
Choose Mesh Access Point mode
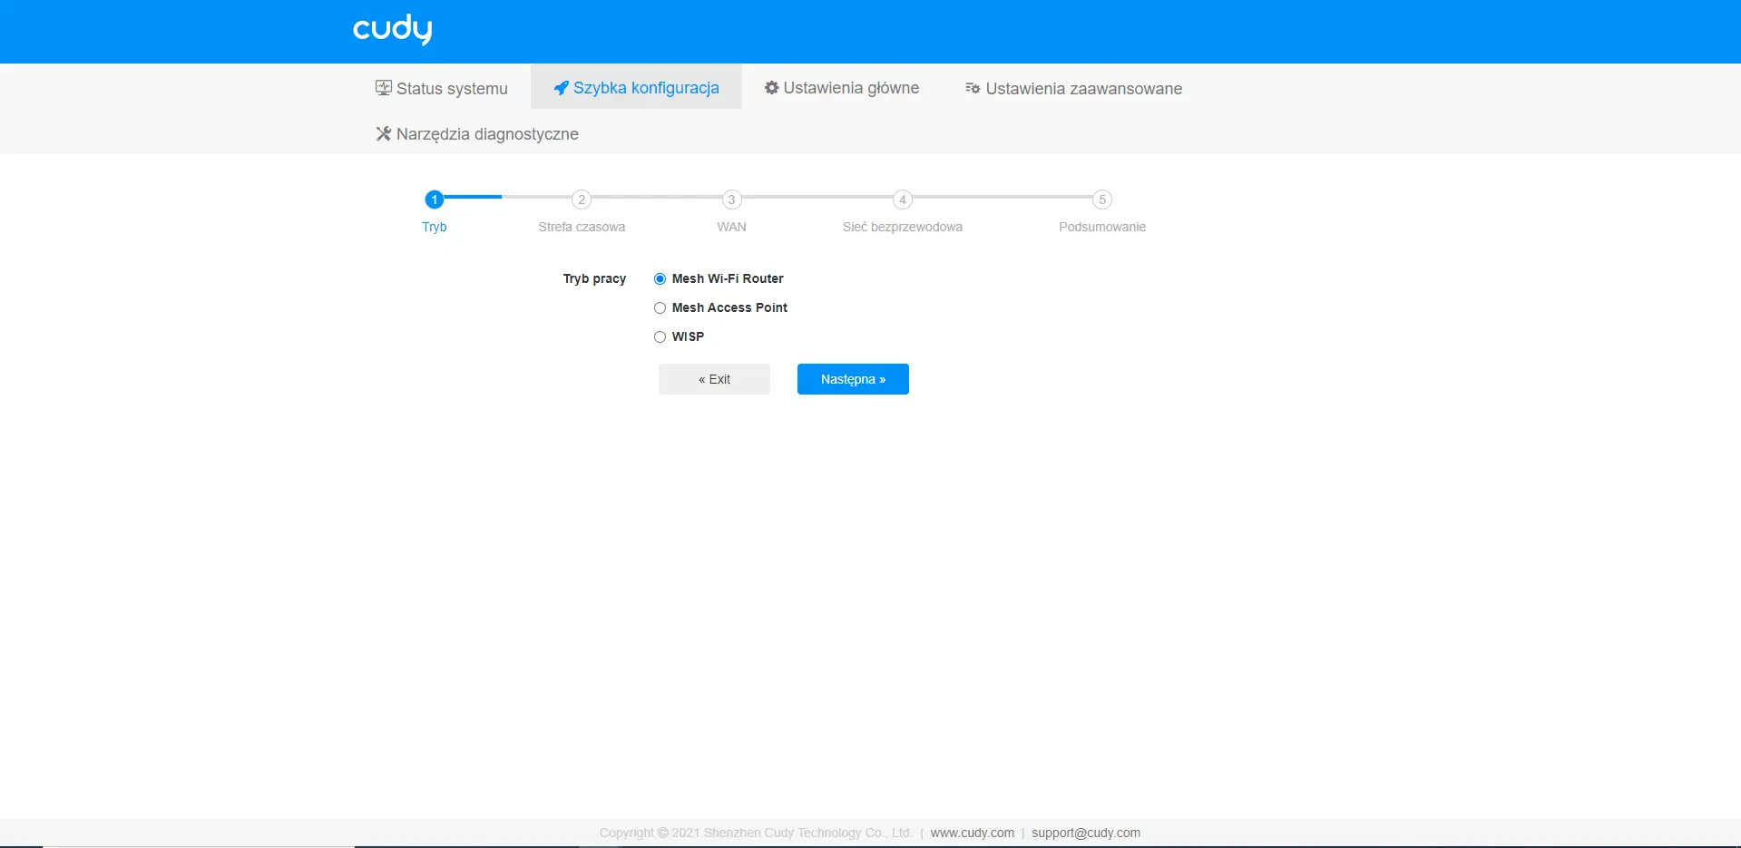[x=660, y=308]
